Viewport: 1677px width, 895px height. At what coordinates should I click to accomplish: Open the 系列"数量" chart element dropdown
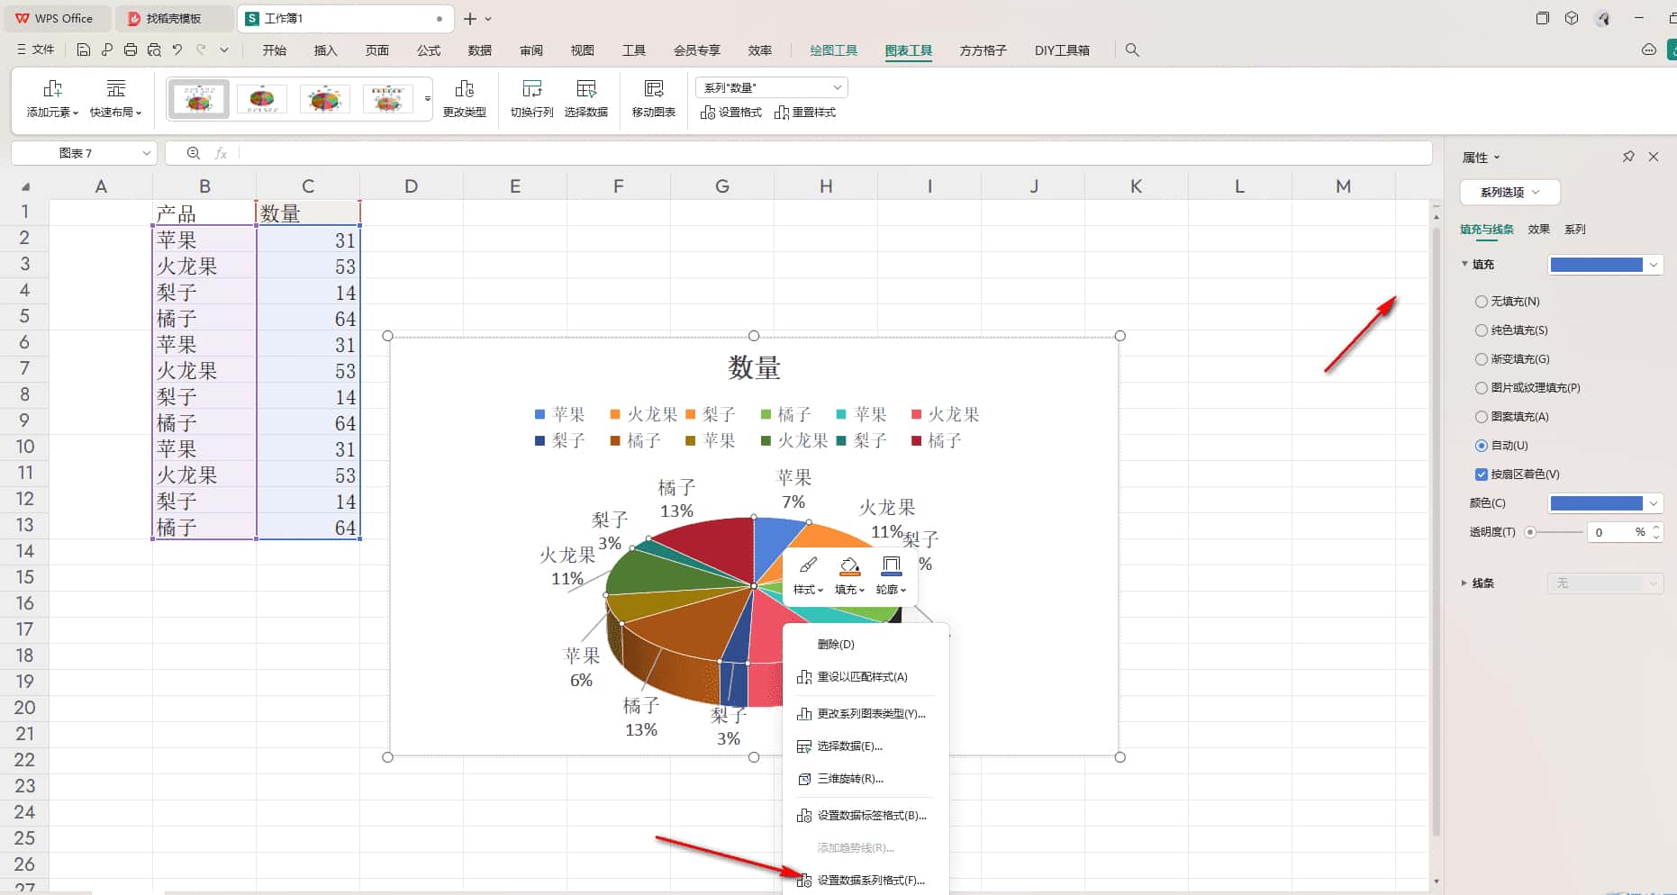coord(772,87)
